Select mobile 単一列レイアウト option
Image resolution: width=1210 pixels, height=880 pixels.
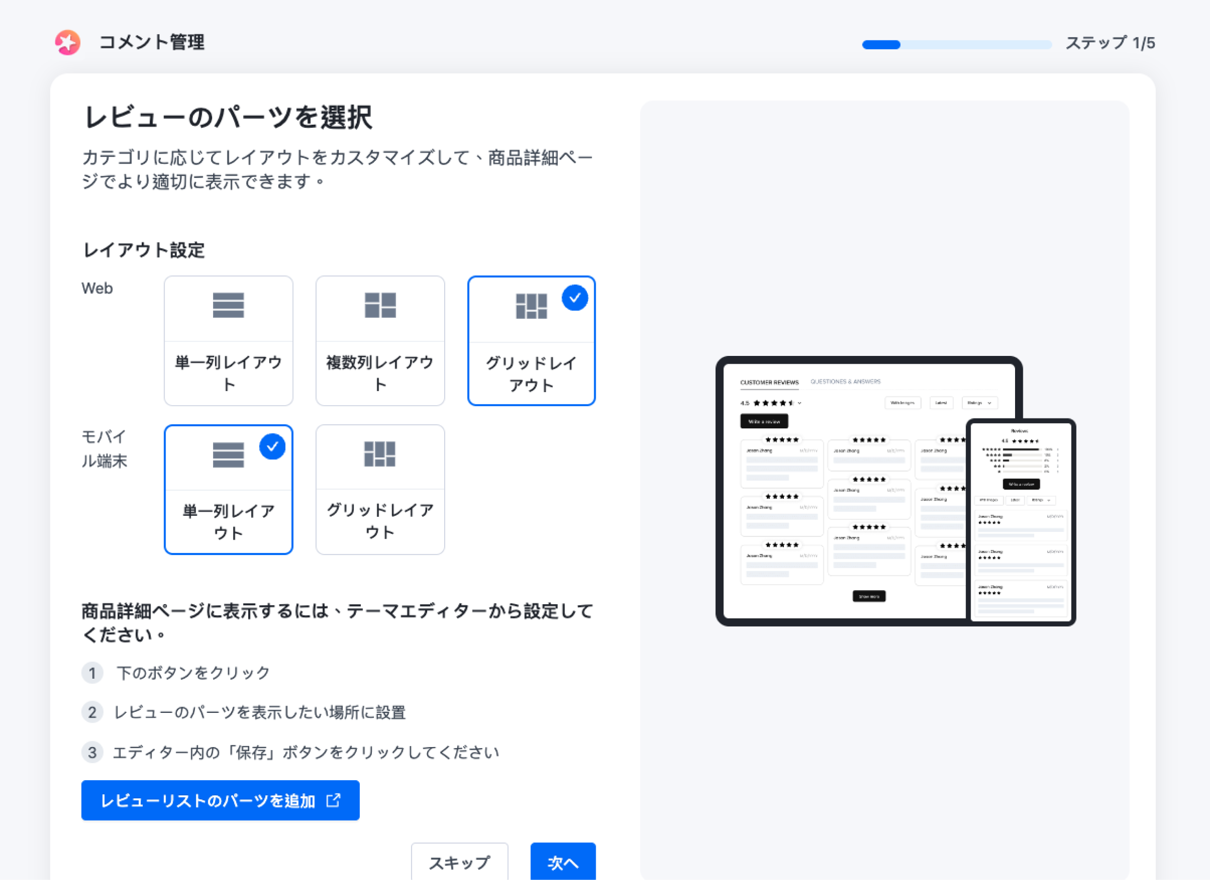pyautogui.click(x=229, y=489)
